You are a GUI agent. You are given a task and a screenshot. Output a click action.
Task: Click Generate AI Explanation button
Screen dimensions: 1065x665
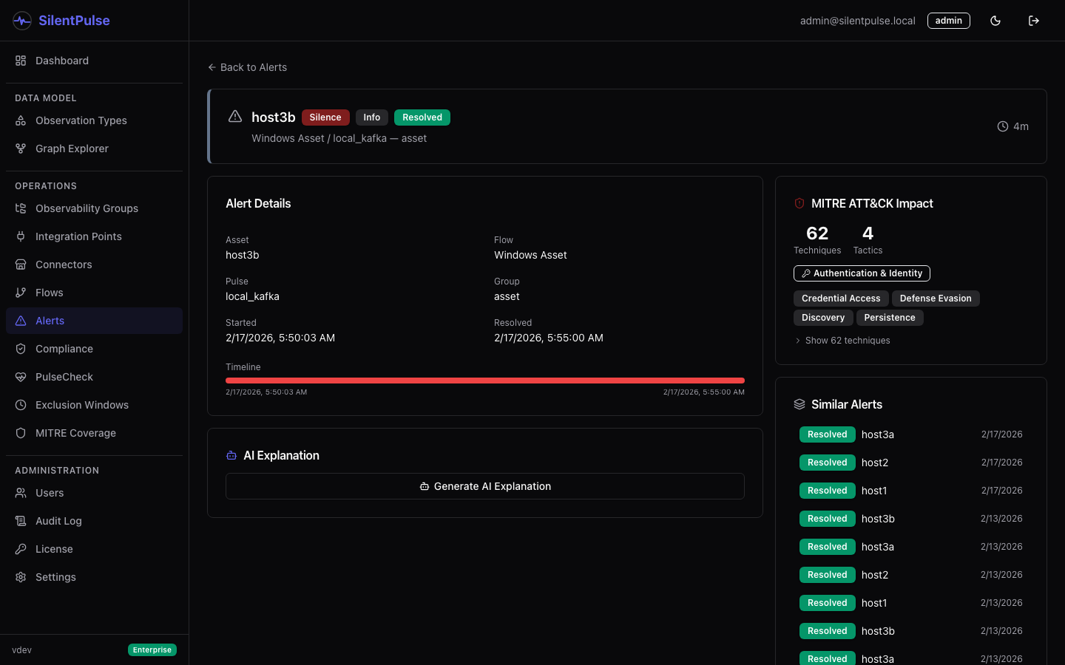(485, 486)
